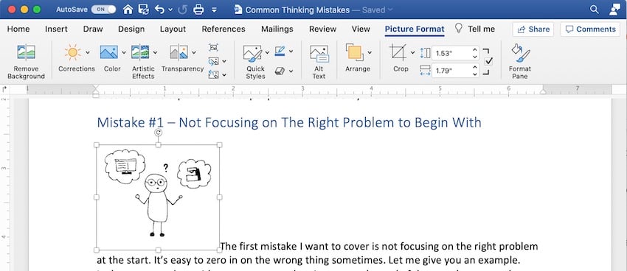Expand the Transparency dropdown arrow
This screenshot has height=271, width=627.
pyautogui.click(x=194, y=52)
